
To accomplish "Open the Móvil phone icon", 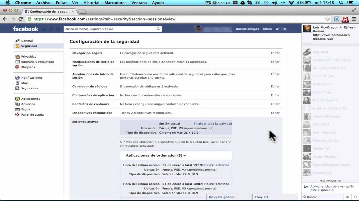I will click(x=17, y=83).
